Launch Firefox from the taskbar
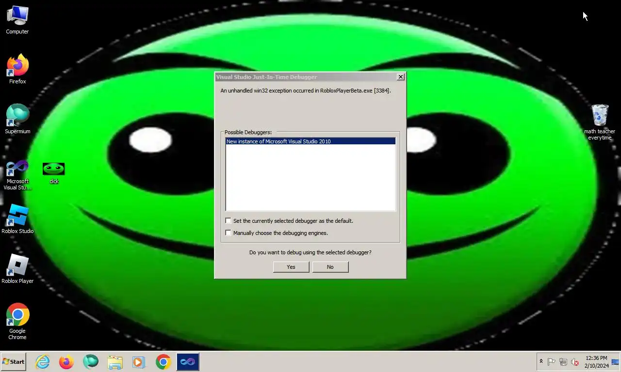 (66, 362)
